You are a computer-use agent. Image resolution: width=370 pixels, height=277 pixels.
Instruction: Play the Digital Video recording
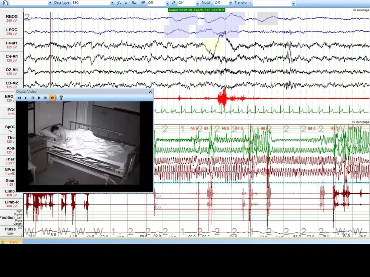click(x=39, y=98)
